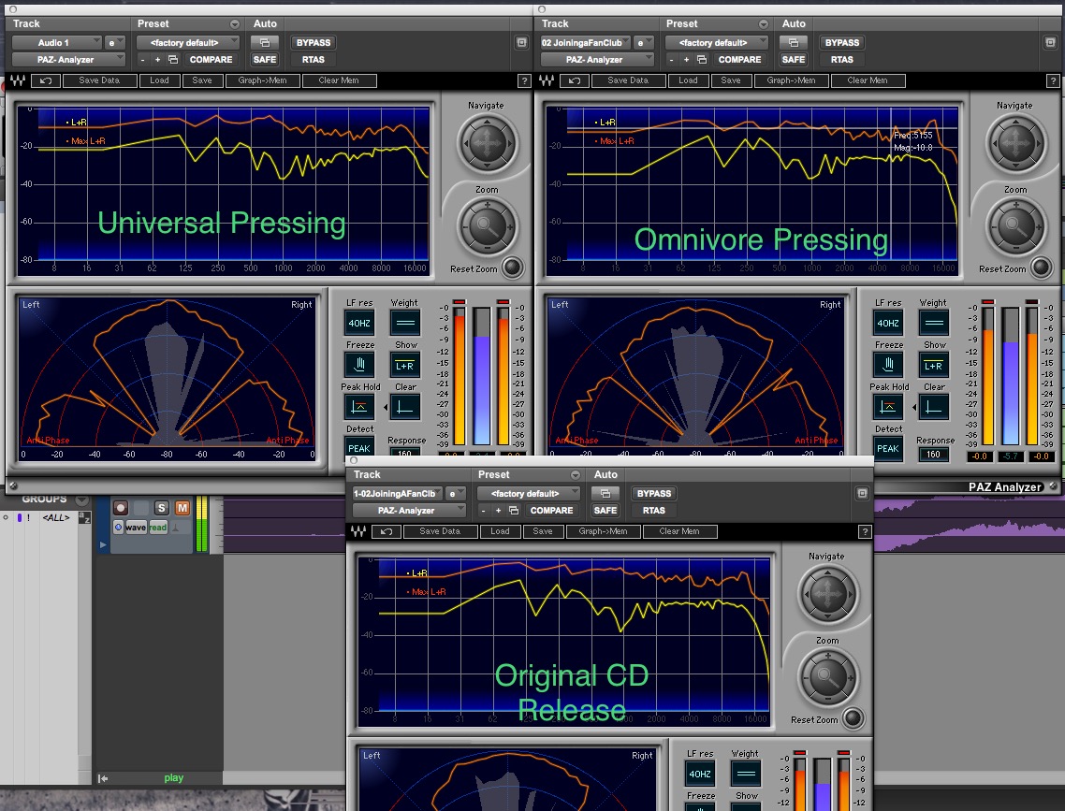Viewport: 1065px width, 811px height.
Task: Click Save in Original CD toolbar
Action: point(542,530)
